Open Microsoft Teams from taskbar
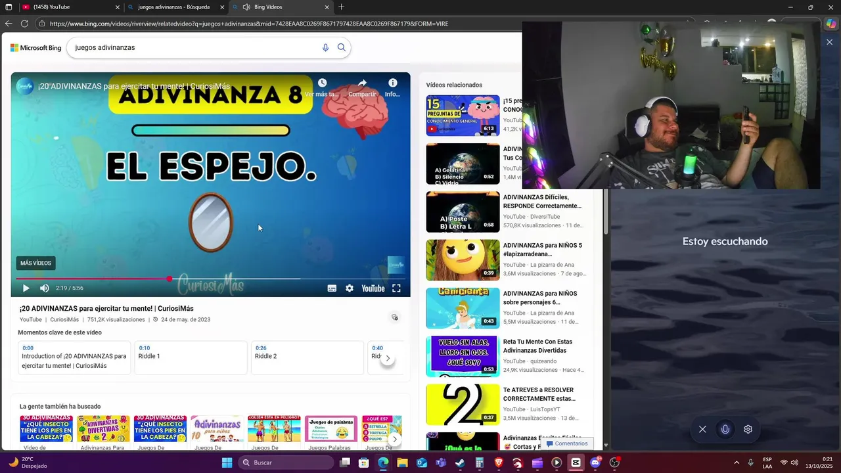This screenshot has height=473, width=841. 441,462
